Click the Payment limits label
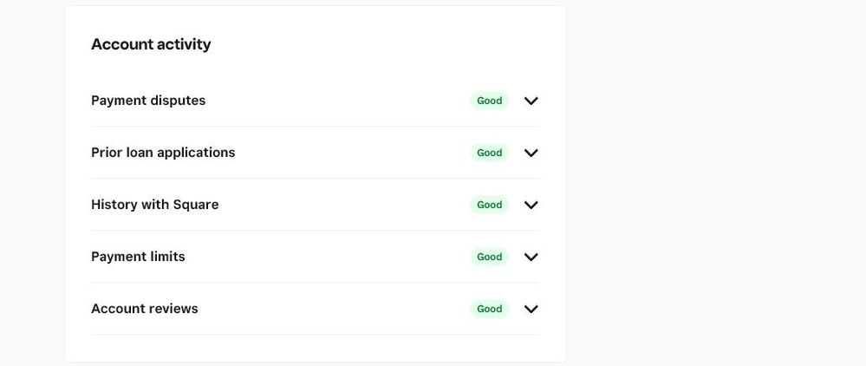The height and width of the screenshot is (366, 866). pyautogui.click(x=138, y=257)
